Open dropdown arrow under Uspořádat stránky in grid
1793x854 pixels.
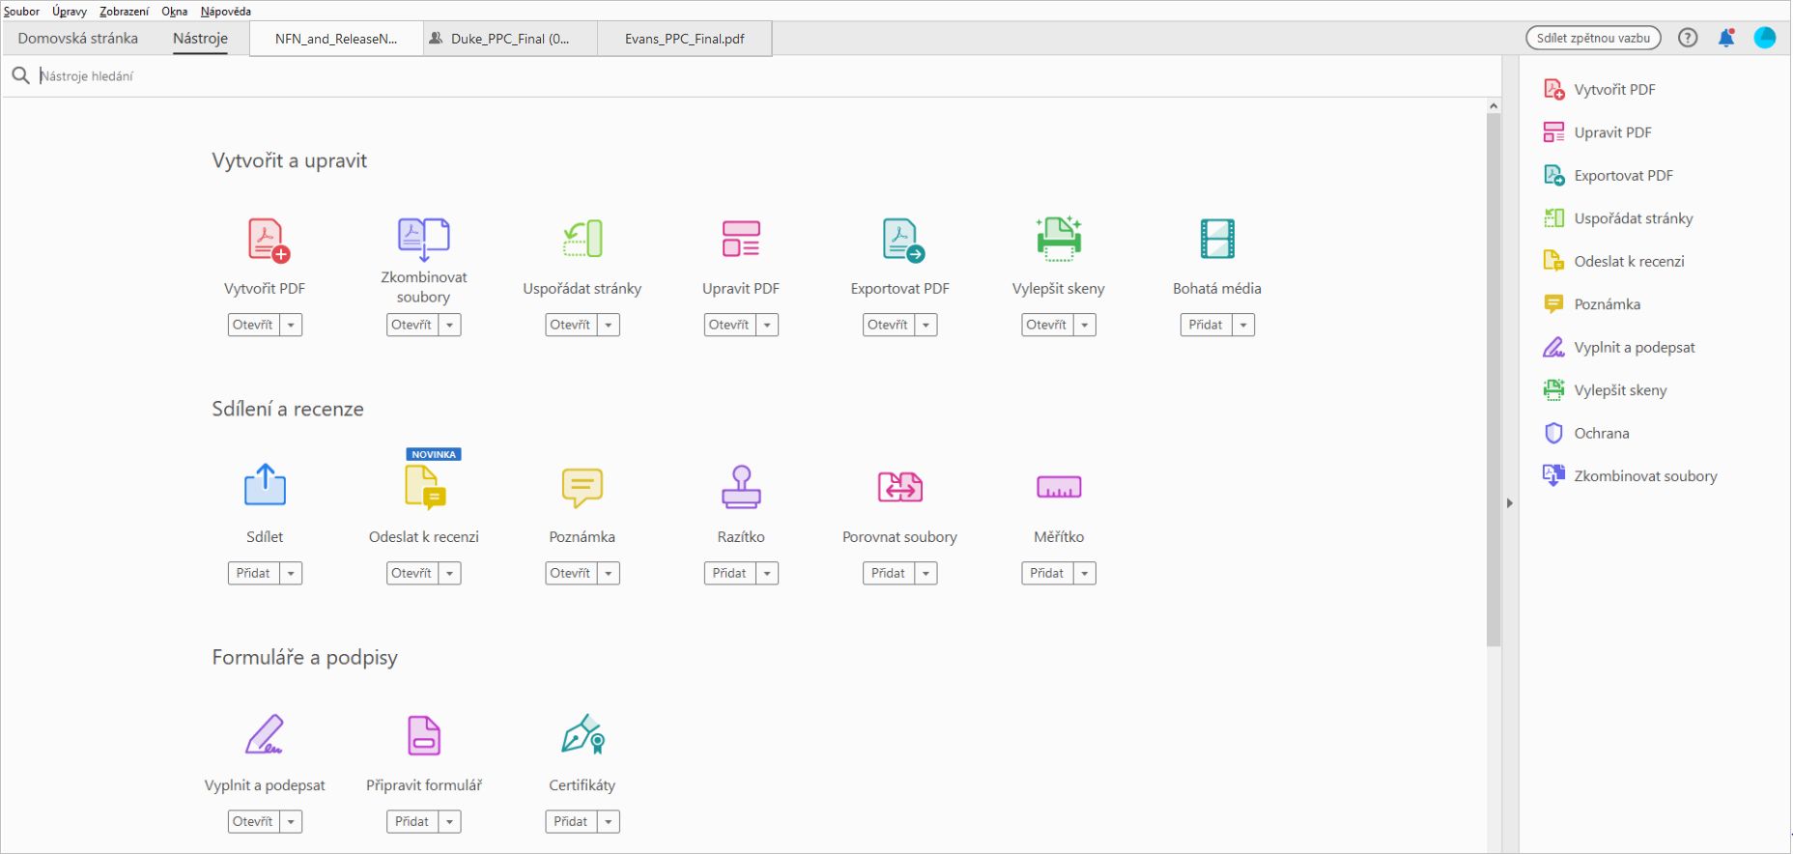609,326
